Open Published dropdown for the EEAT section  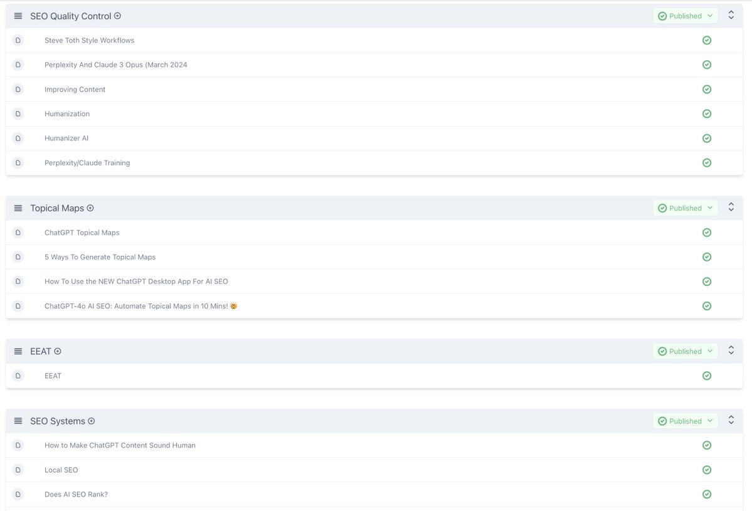(x=686, y=351)
